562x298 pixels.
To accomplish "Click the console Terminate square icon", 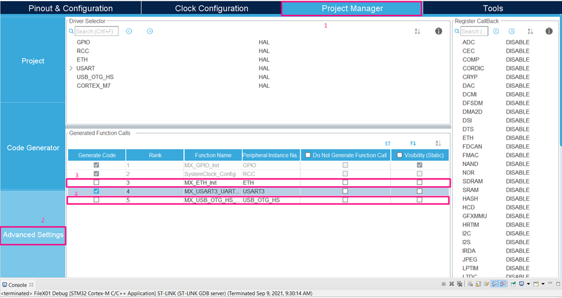I will (x=444, y=284).
